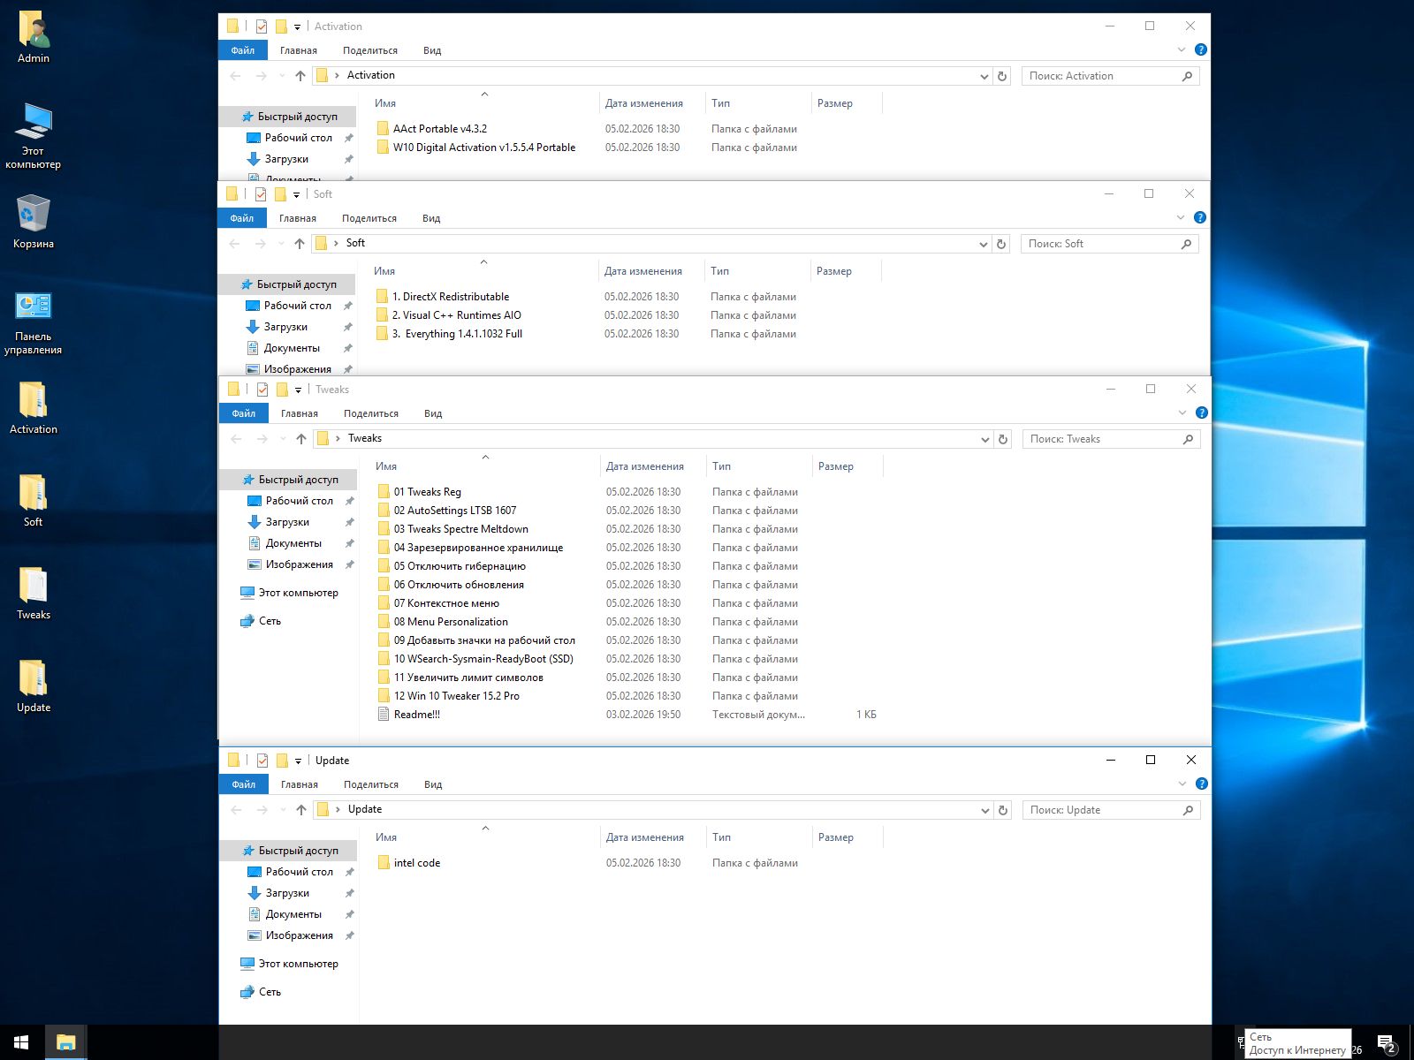Select the Readme!!! text file
The height and width of the screenshot is (1060, 1414).
tap(416, 715)
